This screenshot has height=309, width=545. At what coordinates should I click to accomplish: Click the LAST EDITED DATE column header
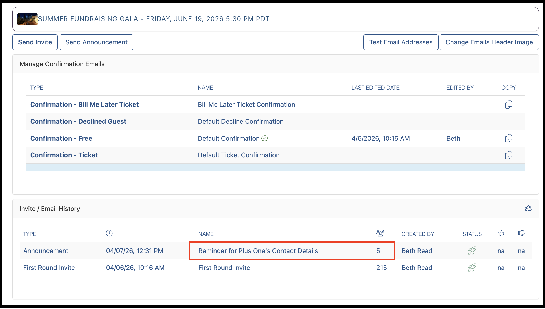point(375,88)
